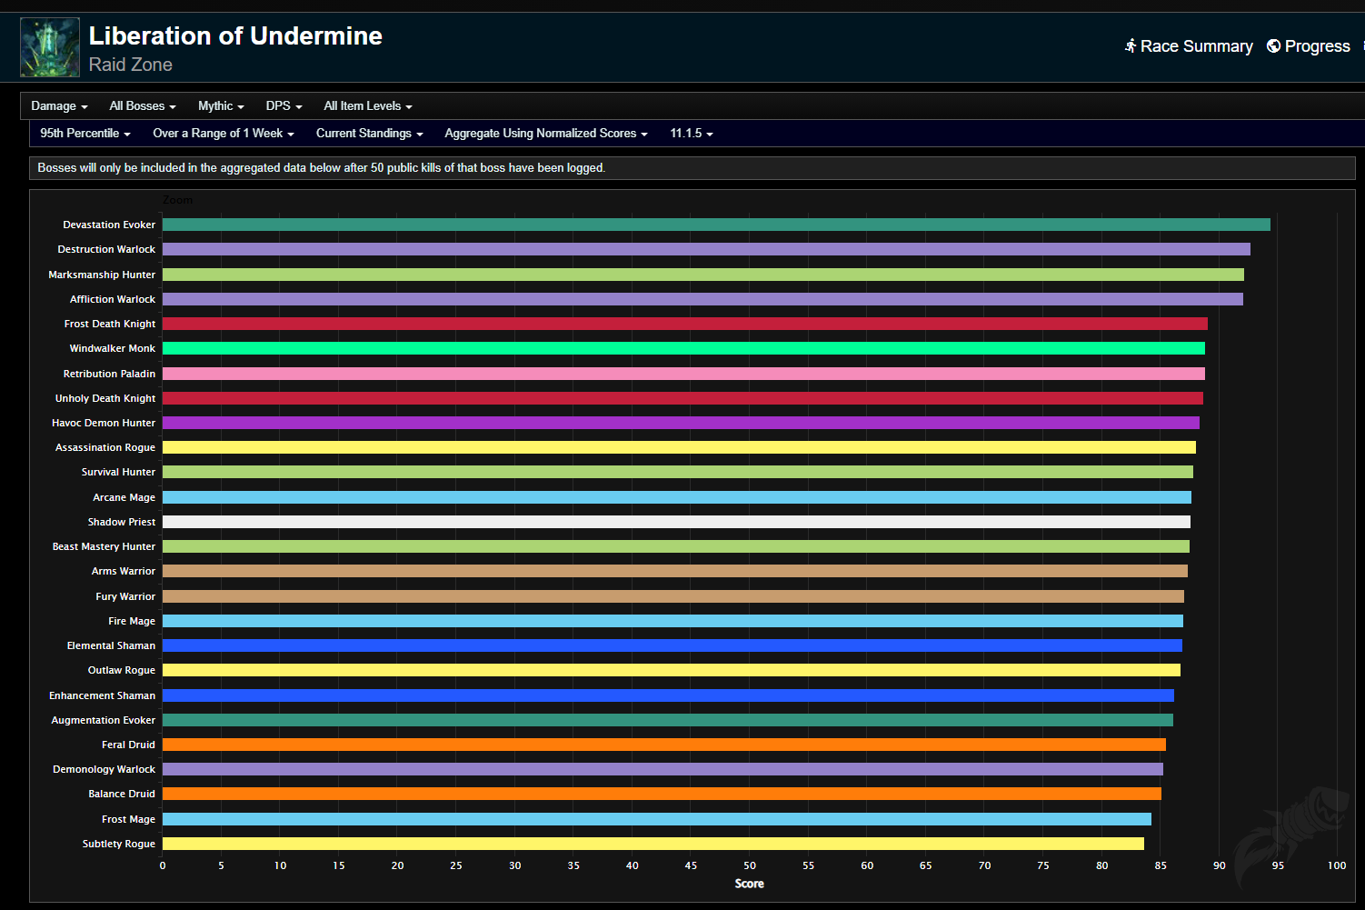Click the Feral Druid bar
The width and height of the screenshot is (1365, 910).
coord(664,745)
